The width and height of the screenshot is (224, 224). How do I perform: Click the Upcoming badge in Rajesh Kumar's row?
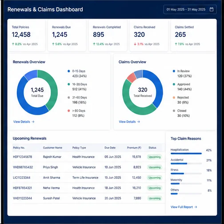[x=155, y=157]
